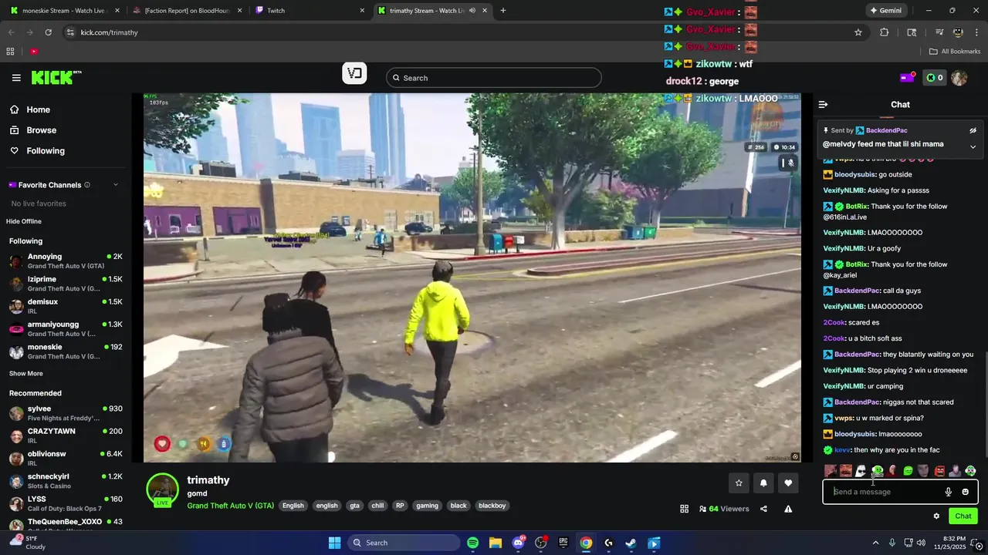Favorite the channel with star icon
Viewport: 988px width, 555px height.
[739, 483]
